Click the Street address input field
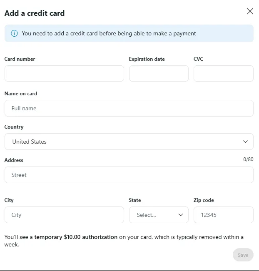The height and width of the screenshot is (271, 259). click(129, 175)
